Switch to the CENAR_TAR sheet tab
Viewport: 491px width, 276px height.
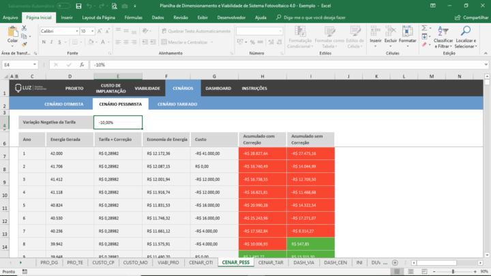tap(271, 262)
